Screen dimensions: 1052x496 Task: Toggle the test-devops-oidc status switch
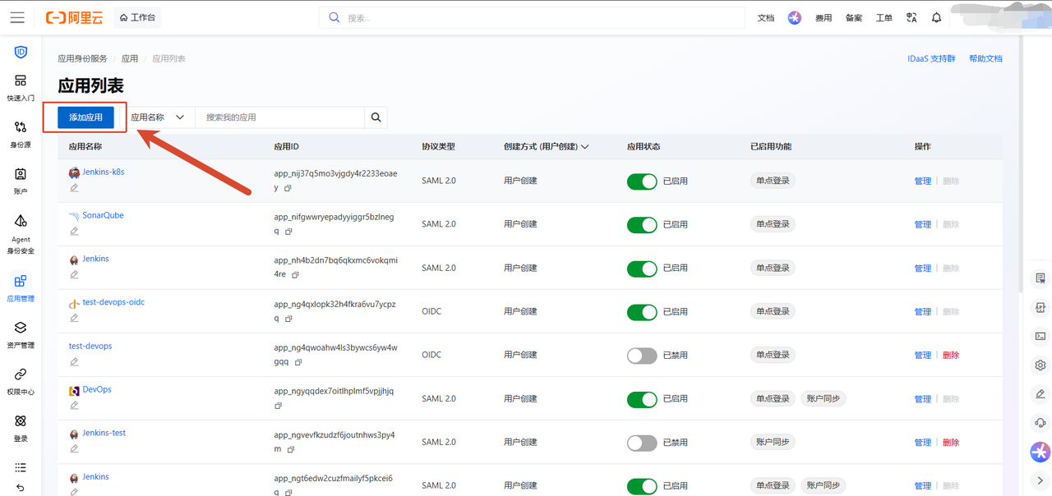pyautogui.click(x=642, y=311)
